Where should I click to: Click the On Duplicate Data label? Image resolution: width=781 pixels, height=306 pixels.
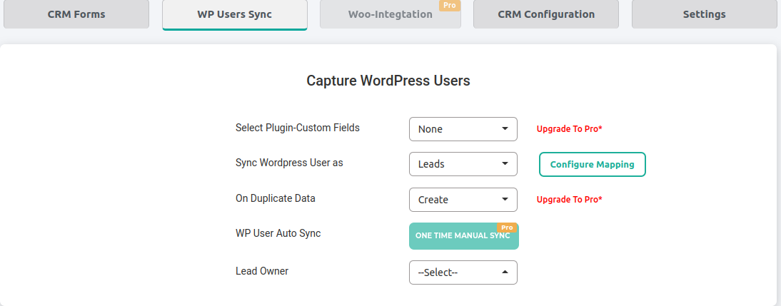pos(276,198)
